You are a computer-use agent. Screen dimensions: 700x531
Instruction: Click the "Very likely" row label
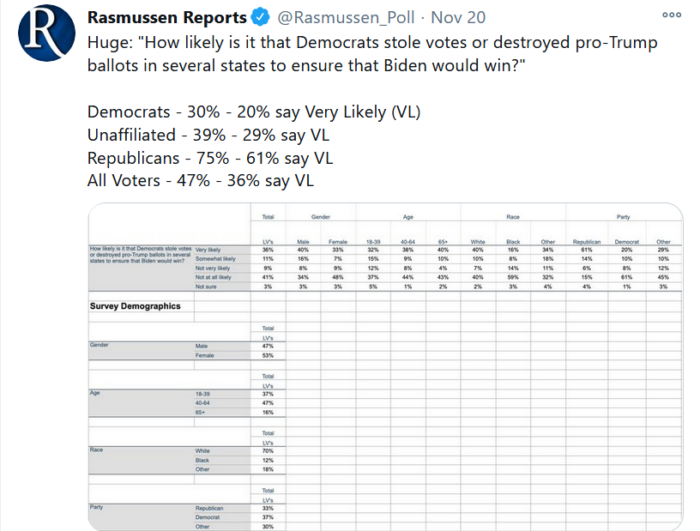tap(210, 250)
